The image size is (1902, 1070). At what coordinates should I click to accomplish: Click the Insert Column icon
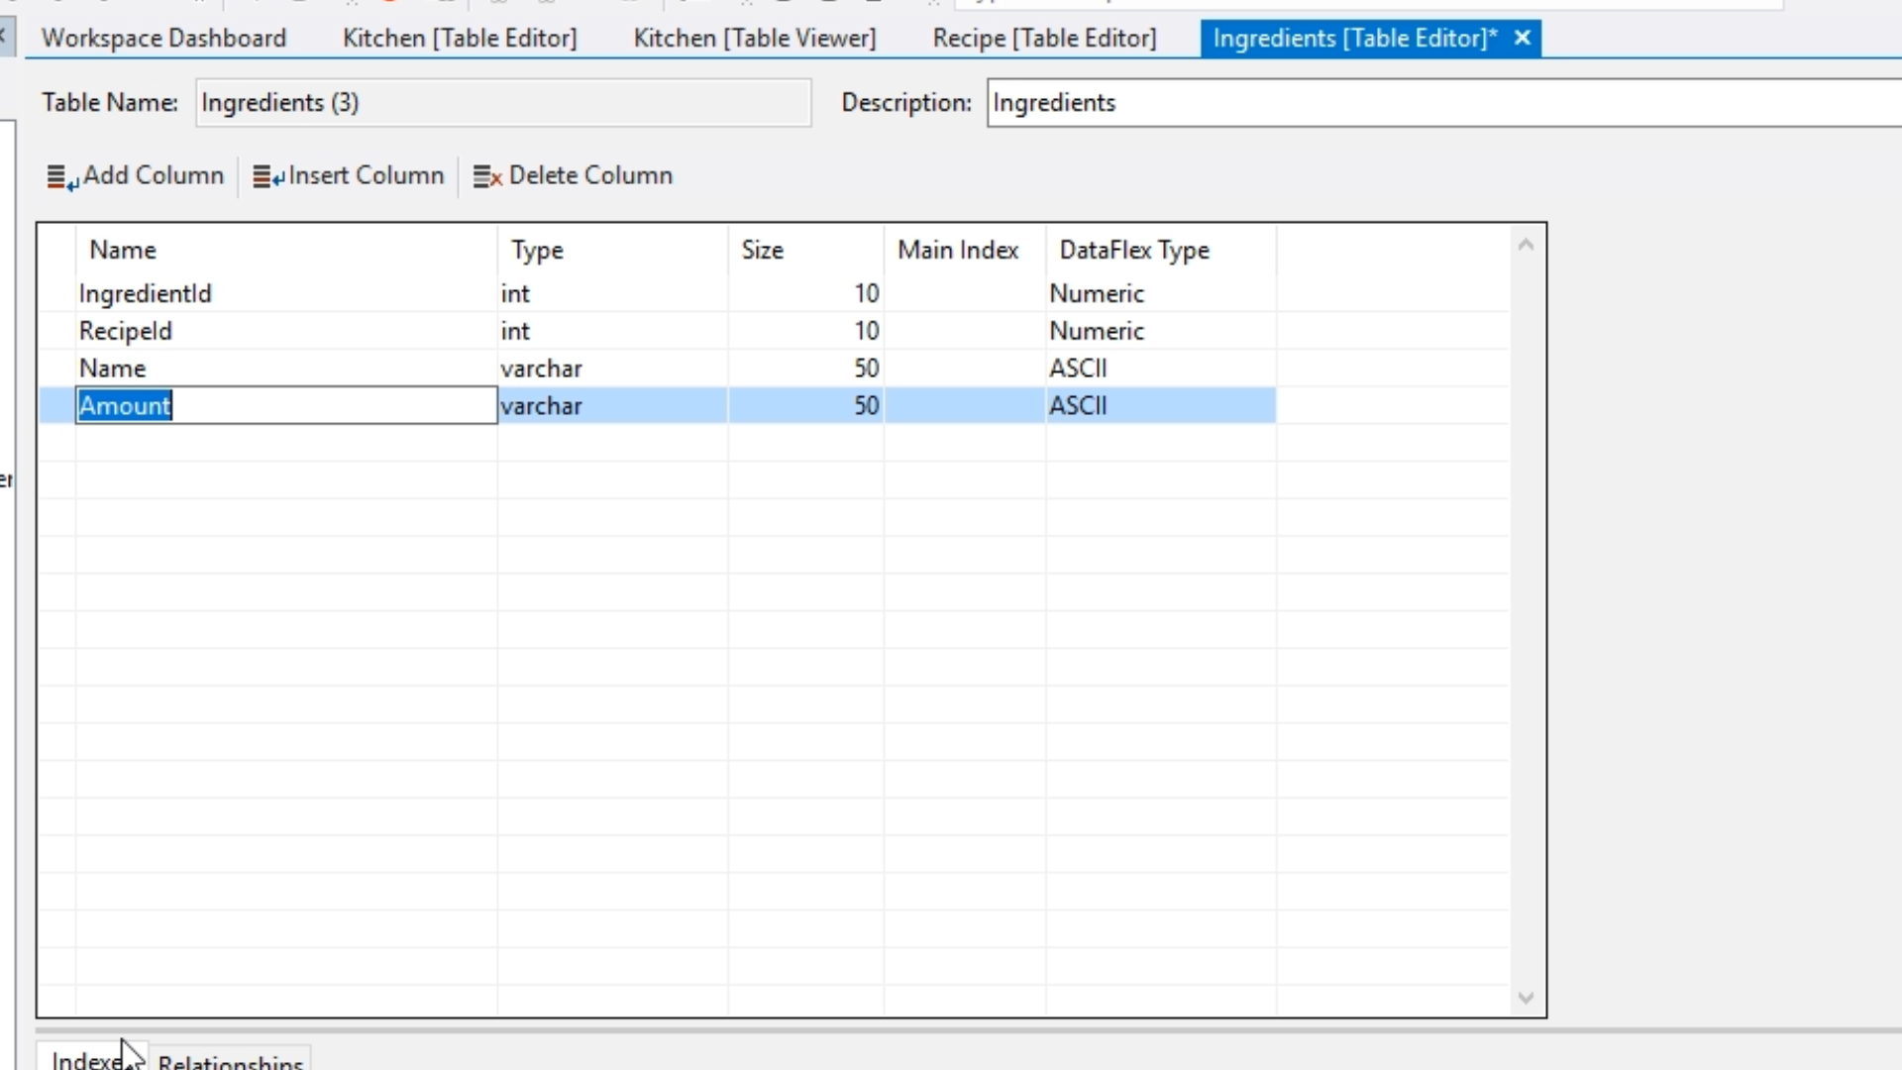point(267,177)
